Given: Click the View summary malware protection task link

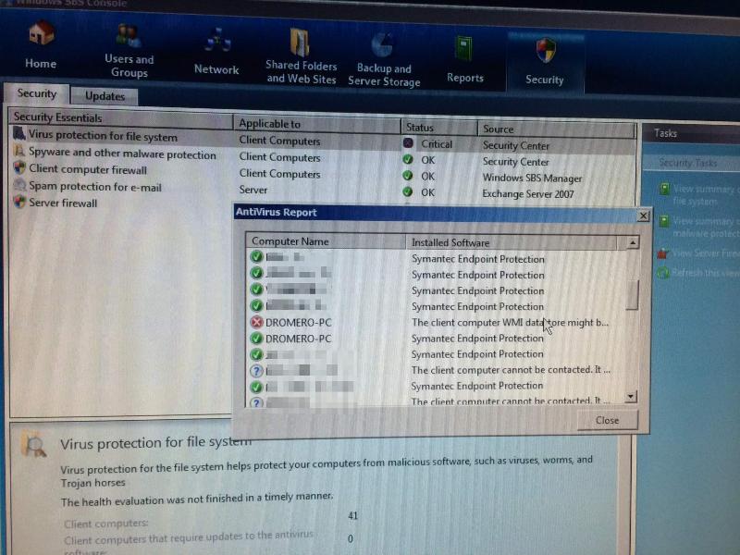Looking at the screenshot, I should click(706, 227).
